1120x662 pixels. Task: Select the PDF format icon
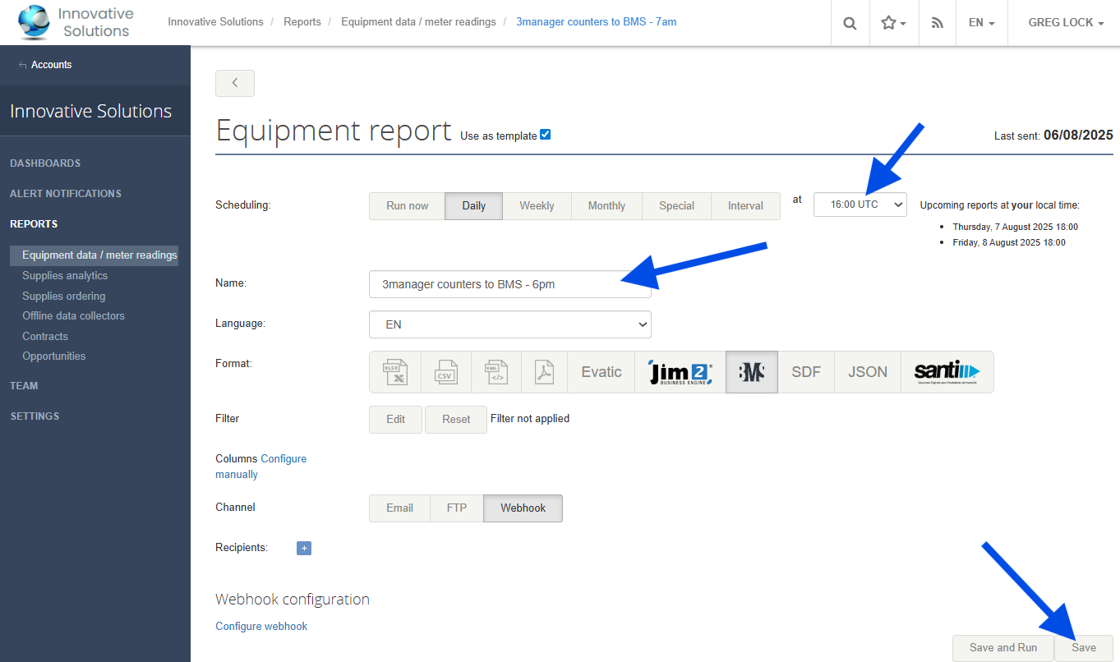545,372
